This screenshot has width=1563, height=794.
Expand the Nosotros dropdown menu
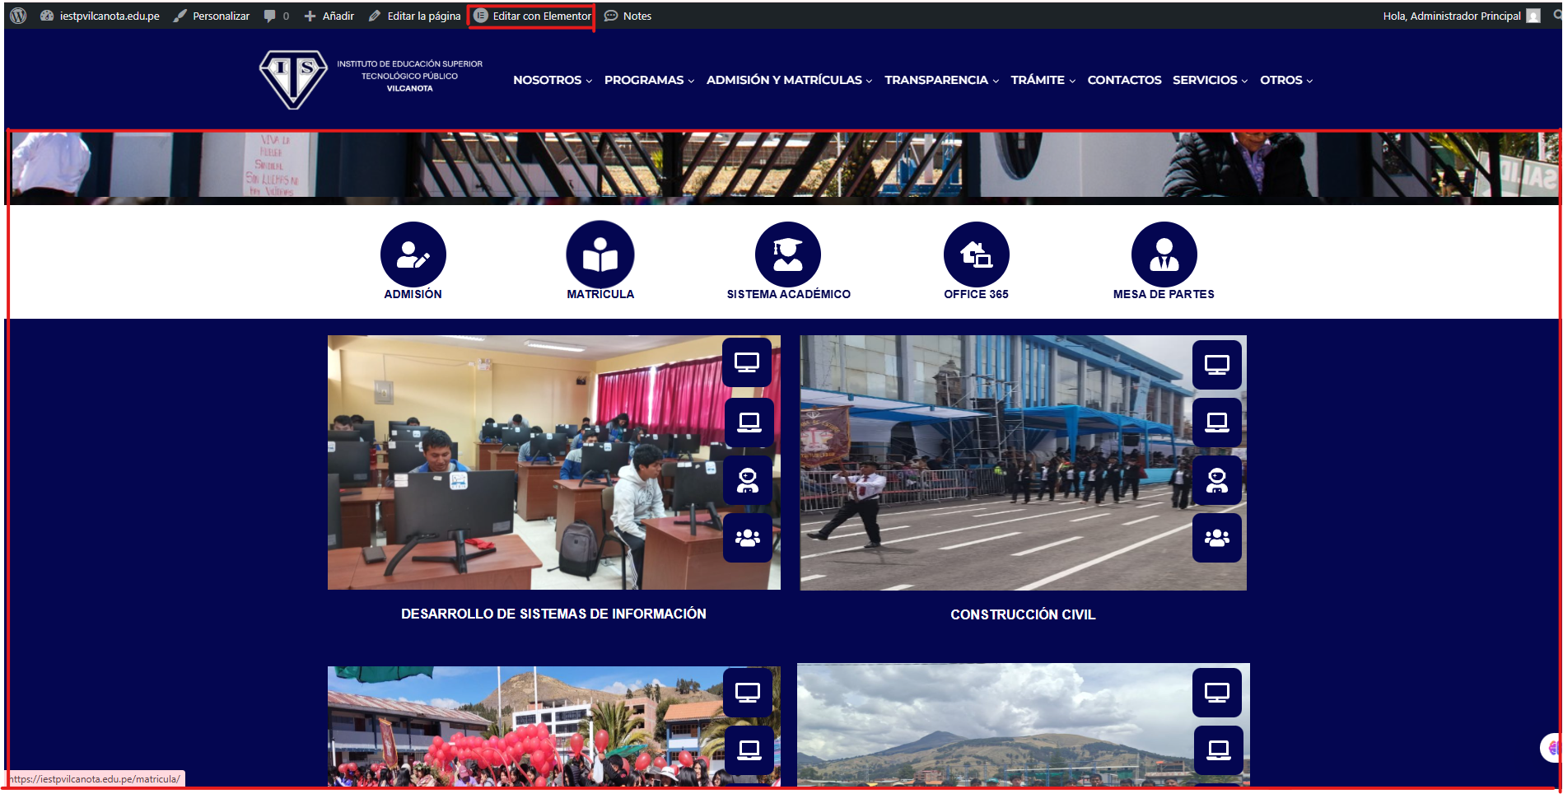(553, 80)
